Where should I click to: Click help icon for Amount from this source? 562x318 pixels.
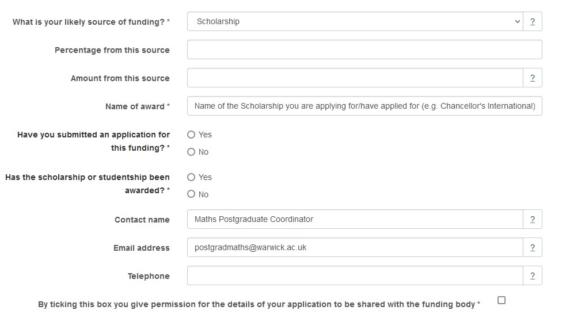tap(532, 78)
